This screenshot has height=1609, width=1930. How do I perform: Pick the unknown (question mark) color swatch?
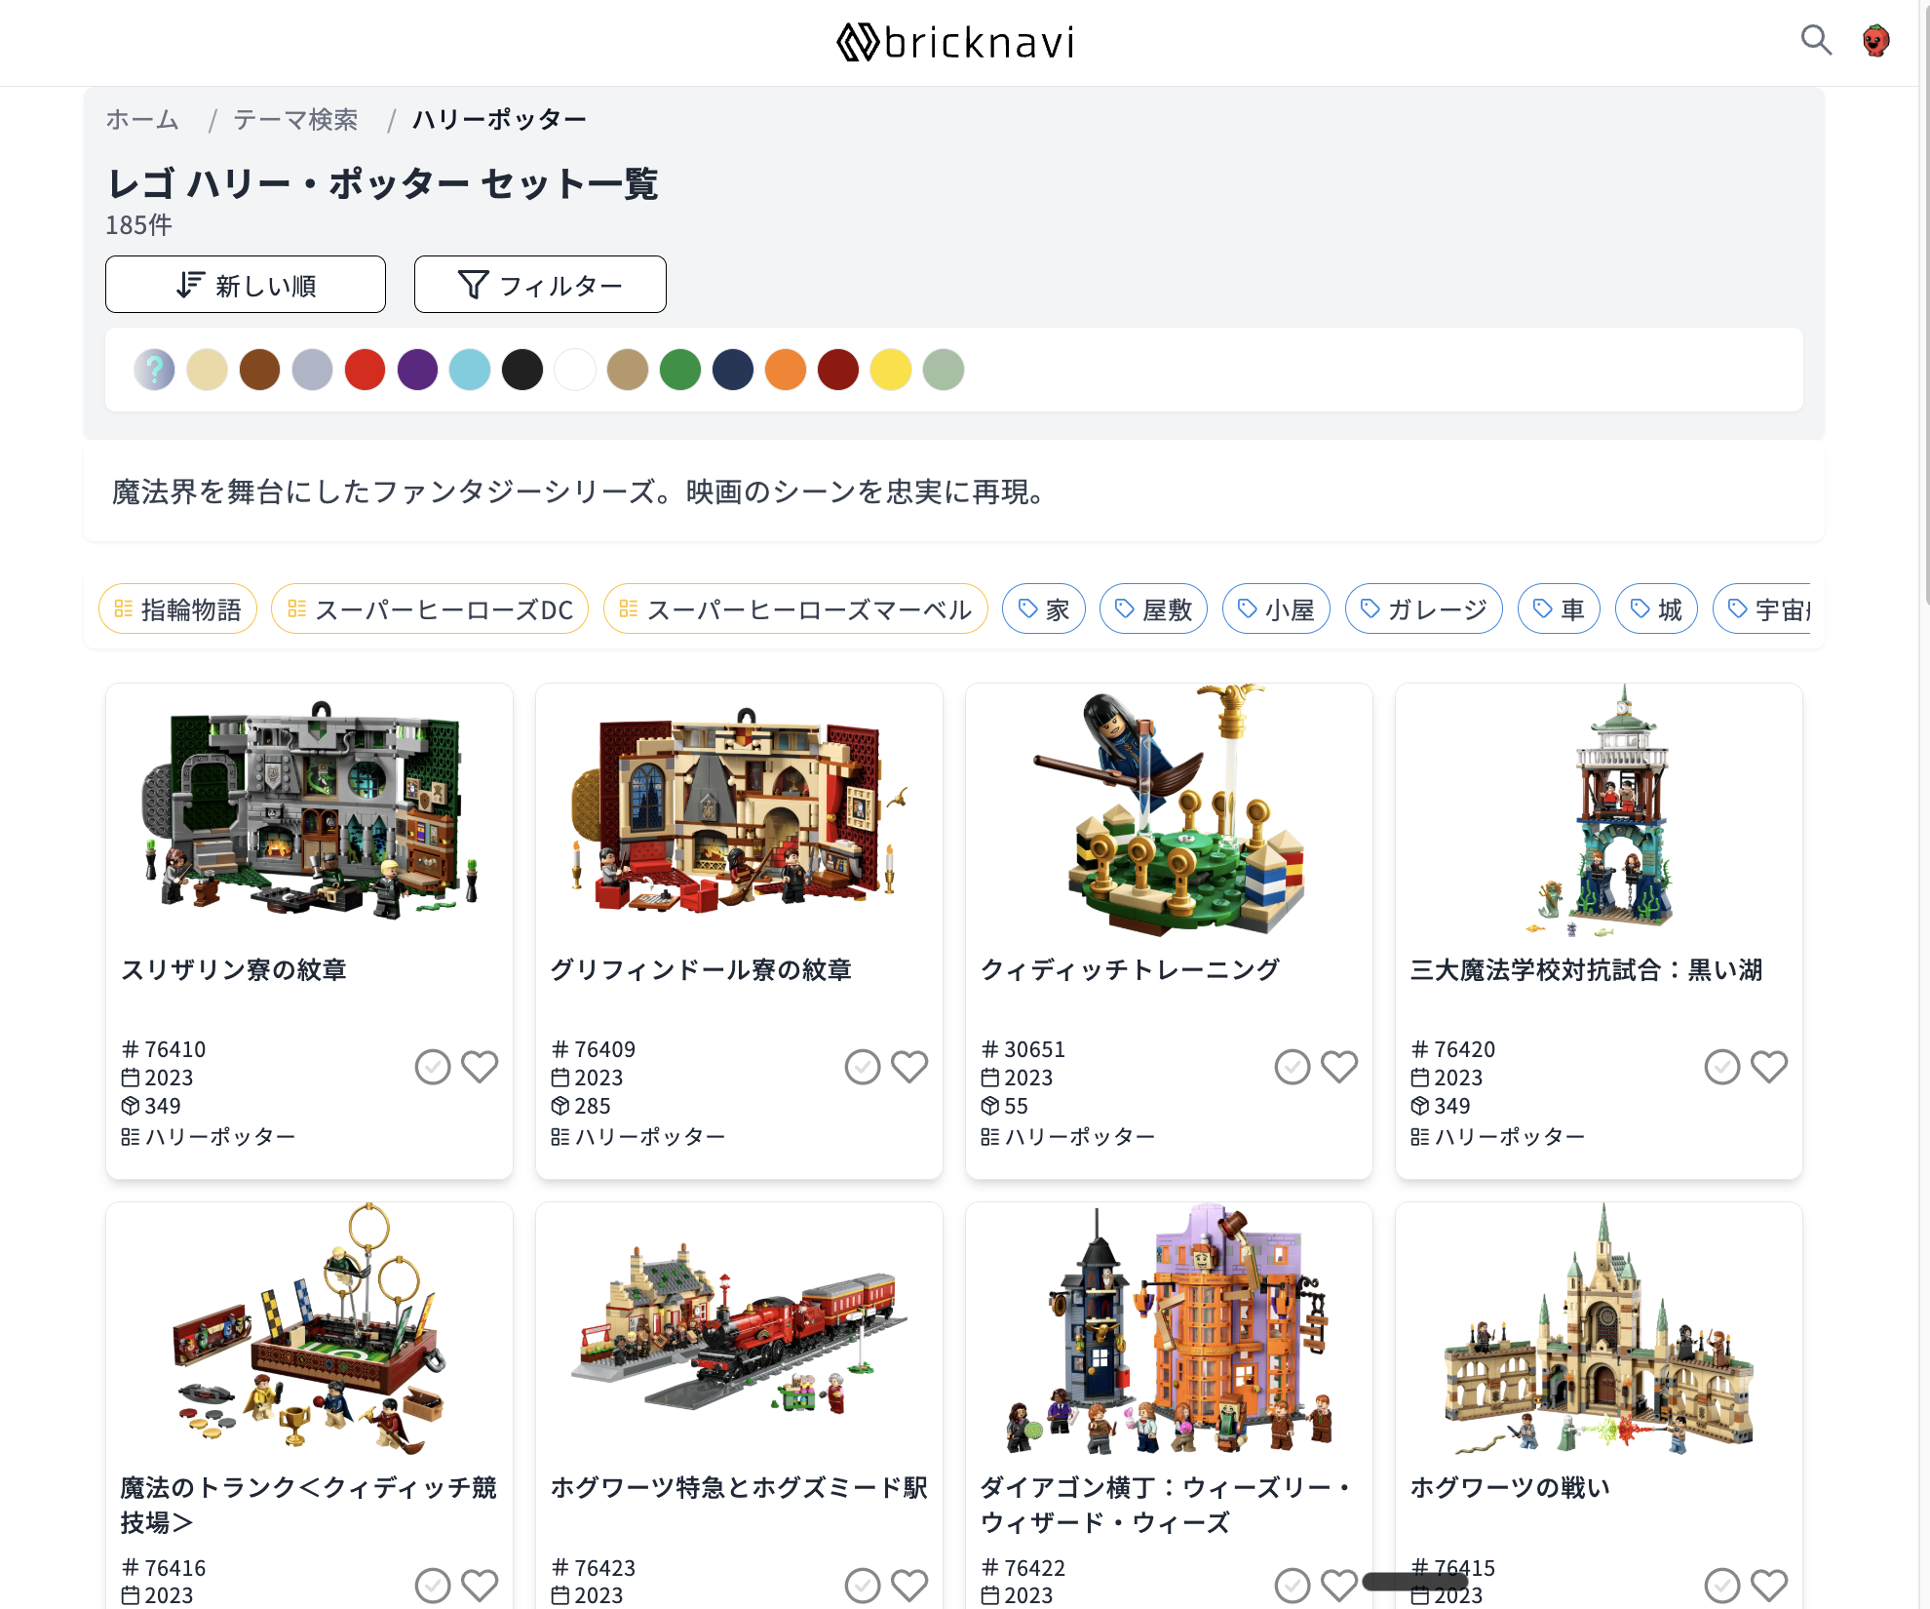click(x=154, y=370)
